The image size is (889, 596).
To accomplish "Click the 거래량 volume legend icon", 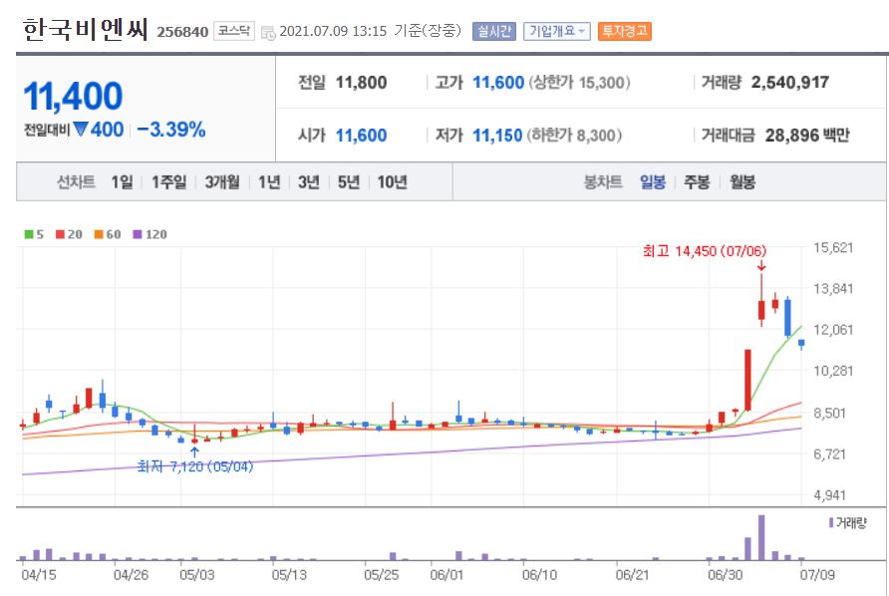I will [x=831, y=522].
